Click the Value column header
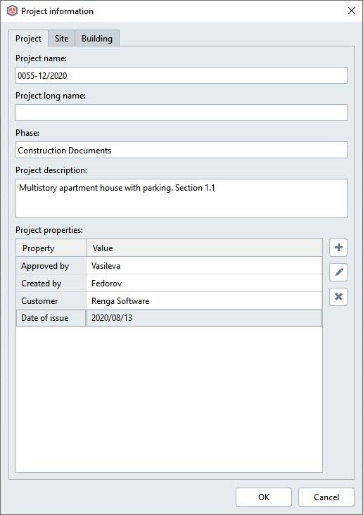Image resolution: width=363 pixels, height=515 pixels. pyautogui.click(x=204, y=248)
